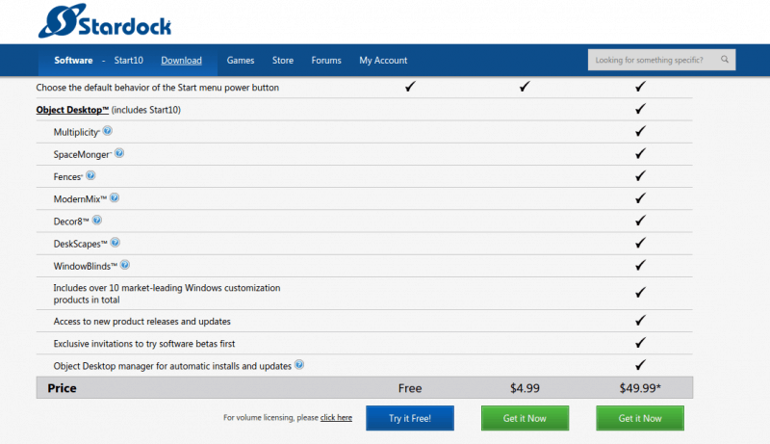Open info icon beside Object Desktop manager
This screenshot has width=770, height=444.
coord(299,365)
